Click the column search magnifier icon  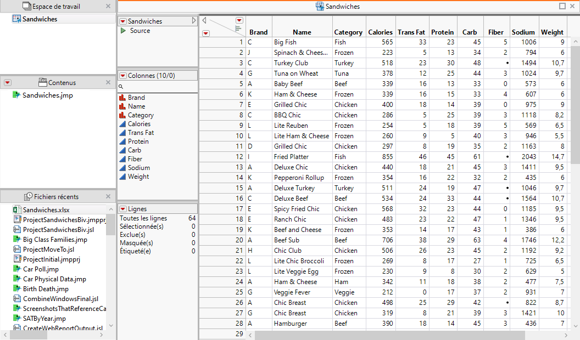pos(121,87)
